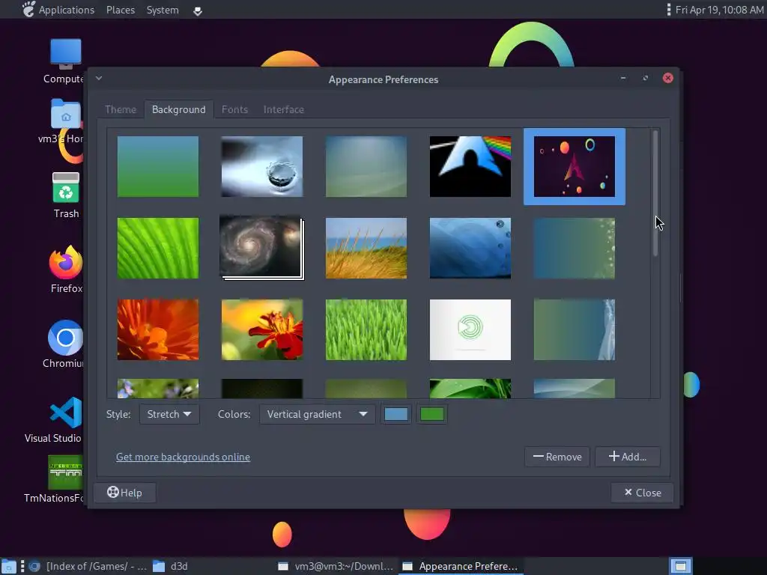Click the shield icon next to System menu

(x=198, y=10)
